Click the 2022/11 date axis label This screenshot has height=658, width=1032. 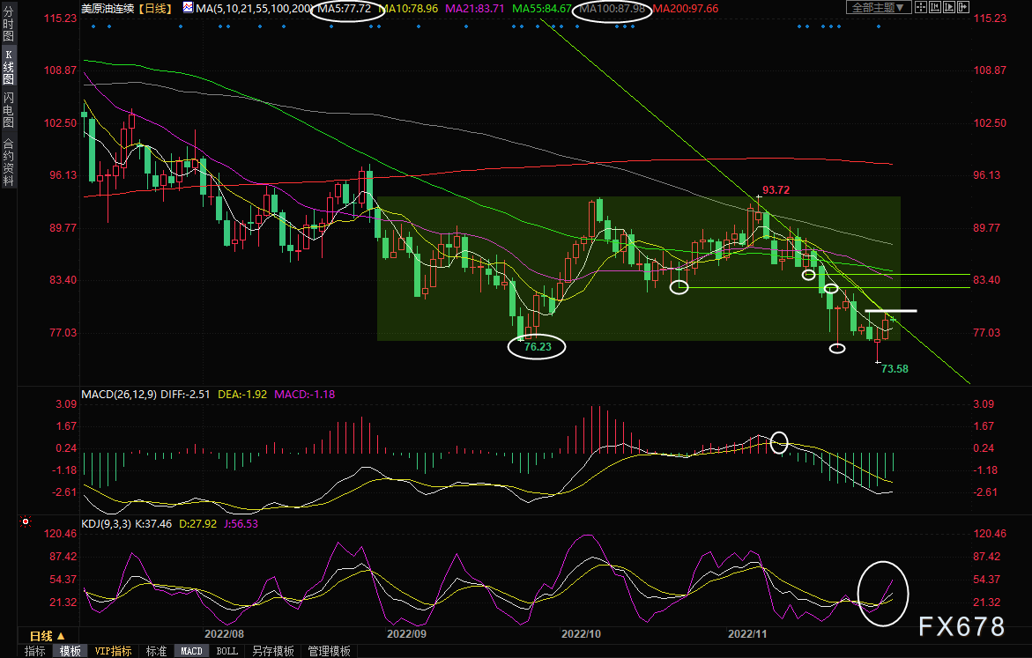[747, 633]
